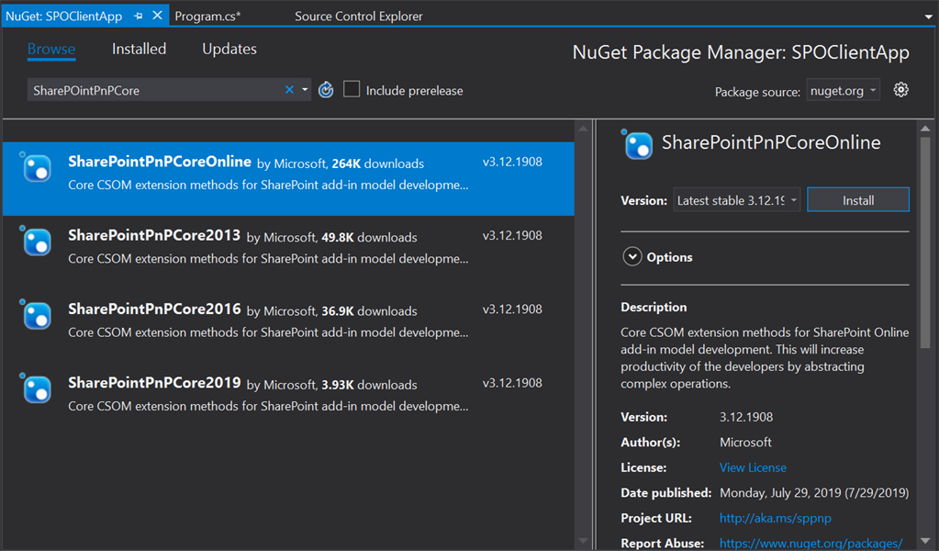
Task: Expand the Options section
Action: point(632,256)
